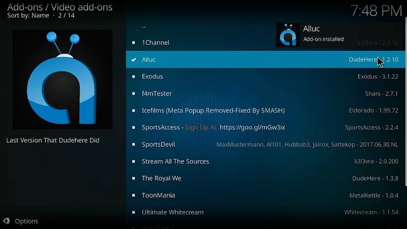Click the checkmark icon beside Alluc

pyautogui.click(x=134, y=60)
